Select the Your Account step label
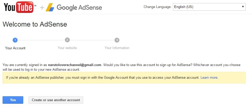 pos(15,48)
